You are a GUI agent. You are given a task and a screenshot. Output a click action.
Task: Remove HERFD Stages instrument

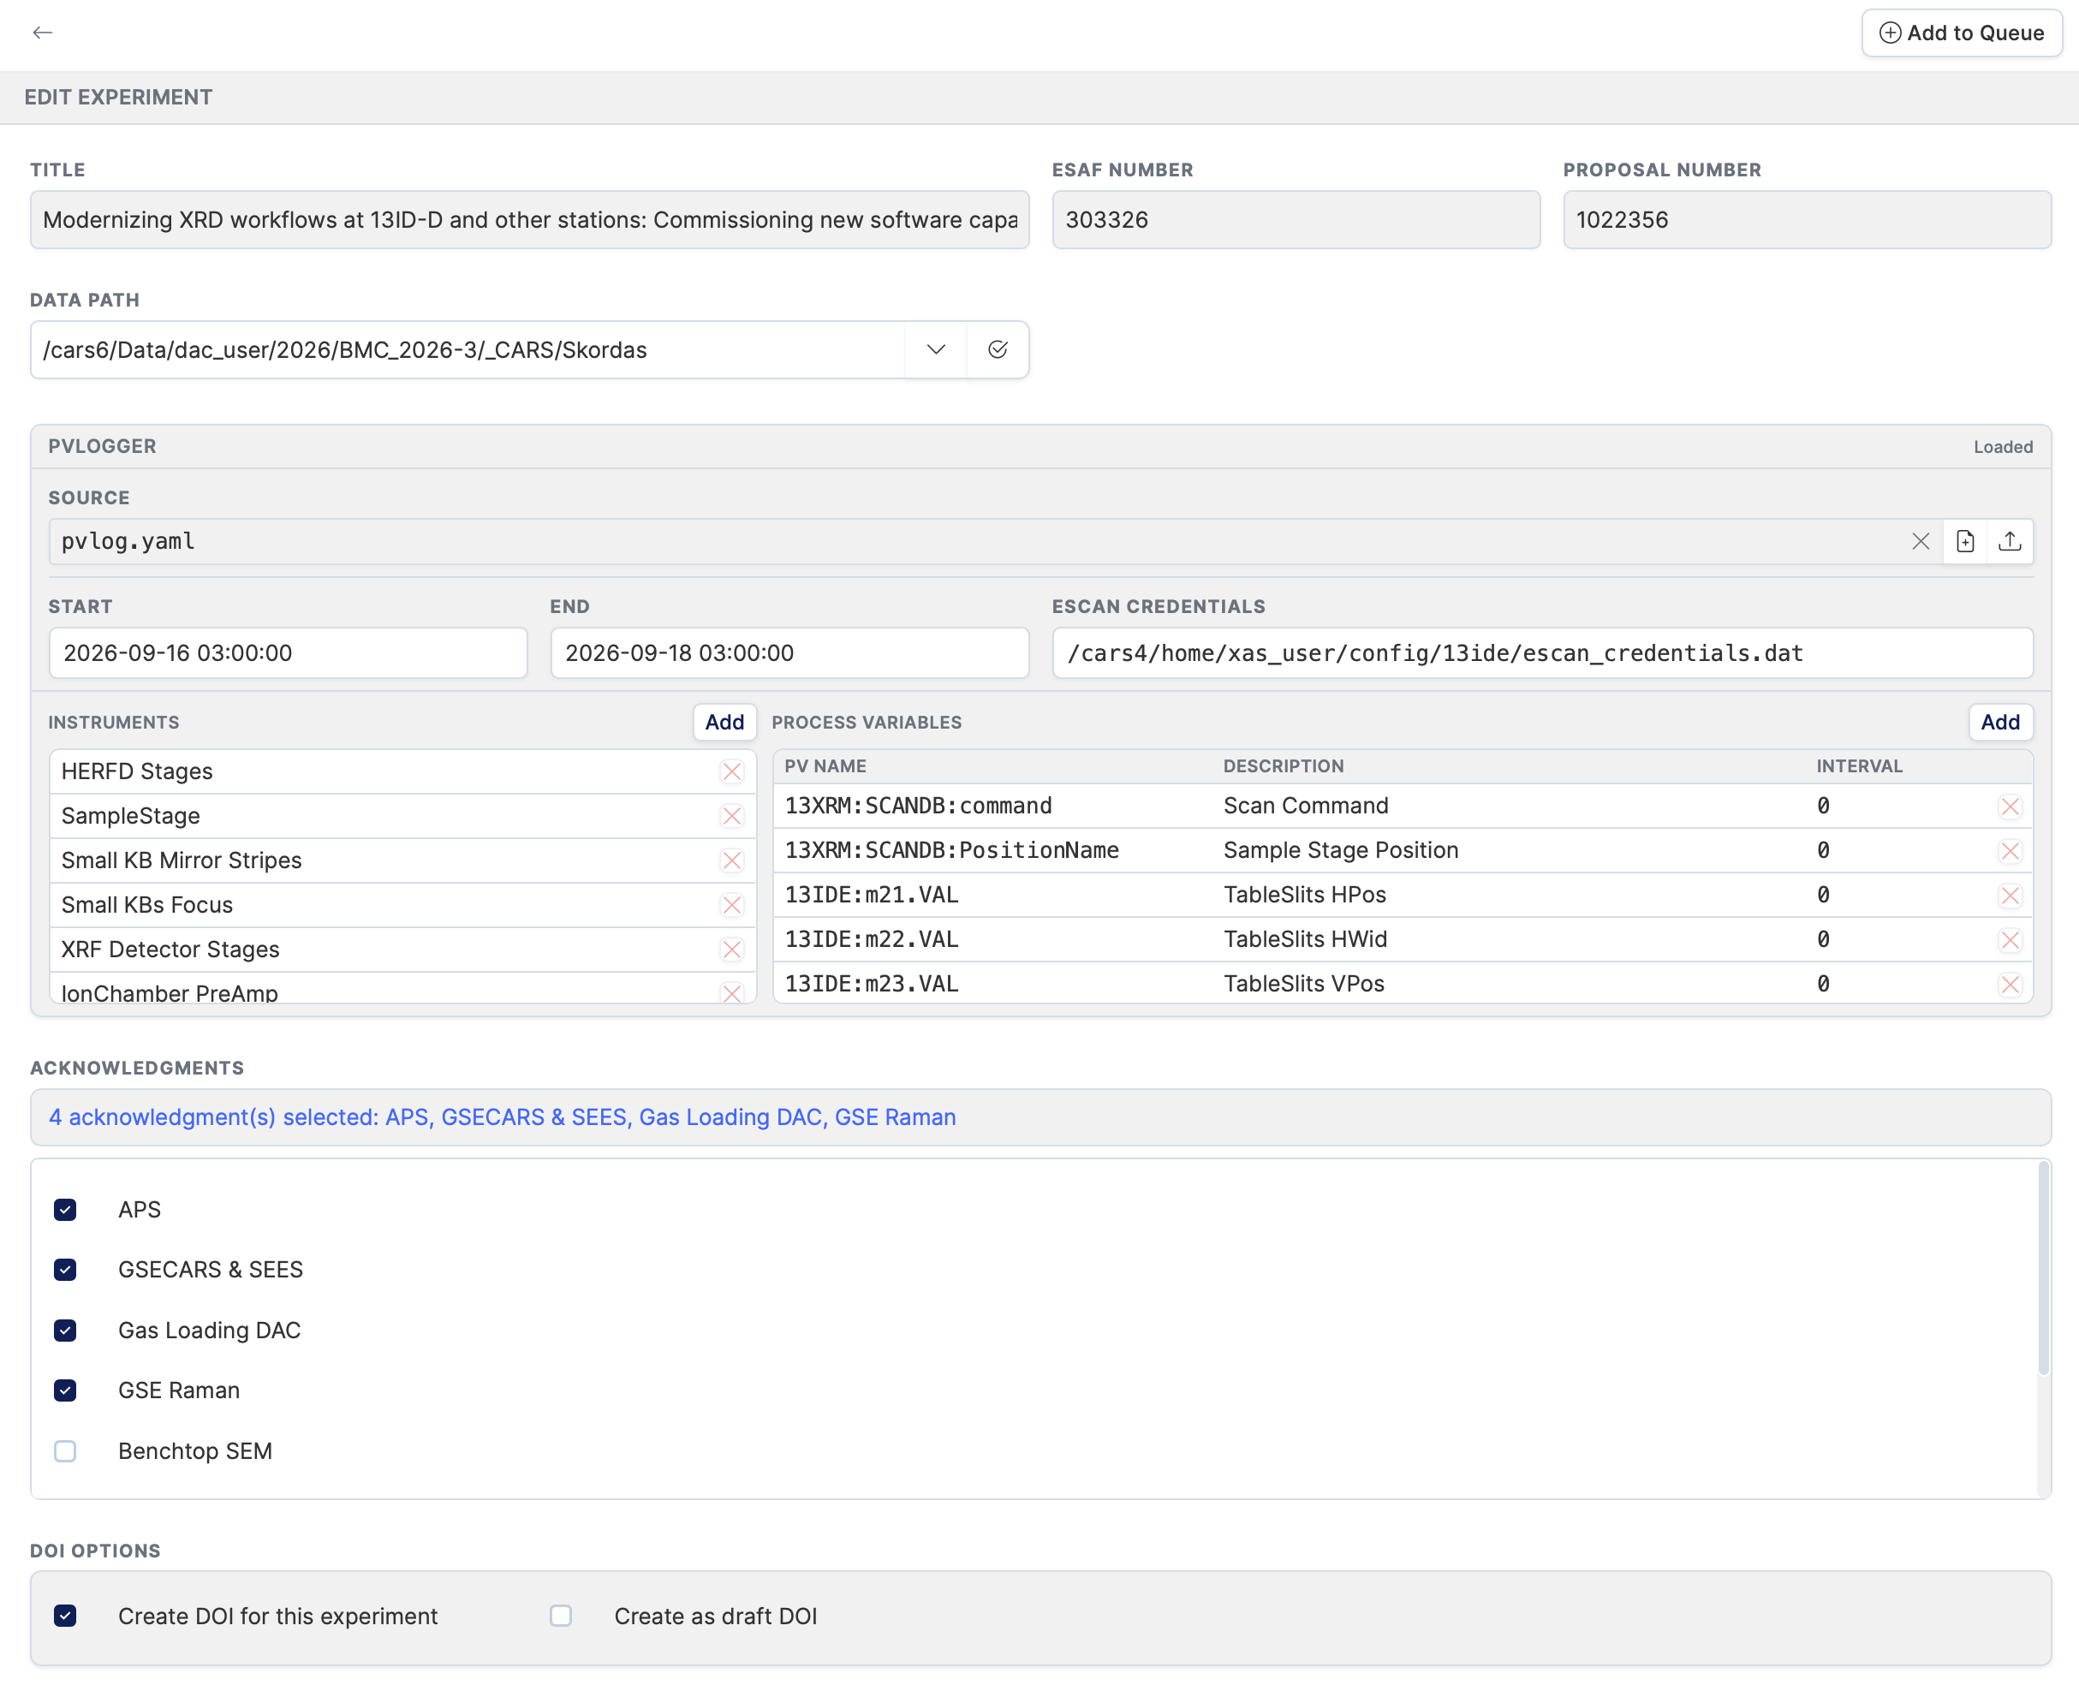732,771
